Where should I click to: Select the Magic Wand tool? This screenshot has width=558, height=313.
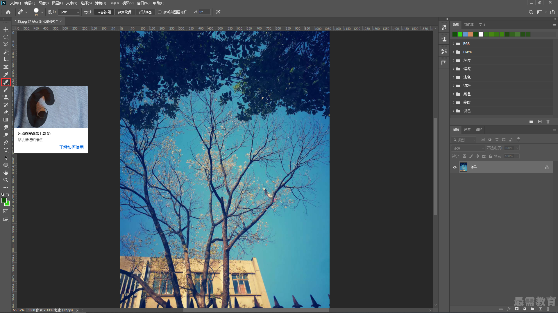[6, 52]
